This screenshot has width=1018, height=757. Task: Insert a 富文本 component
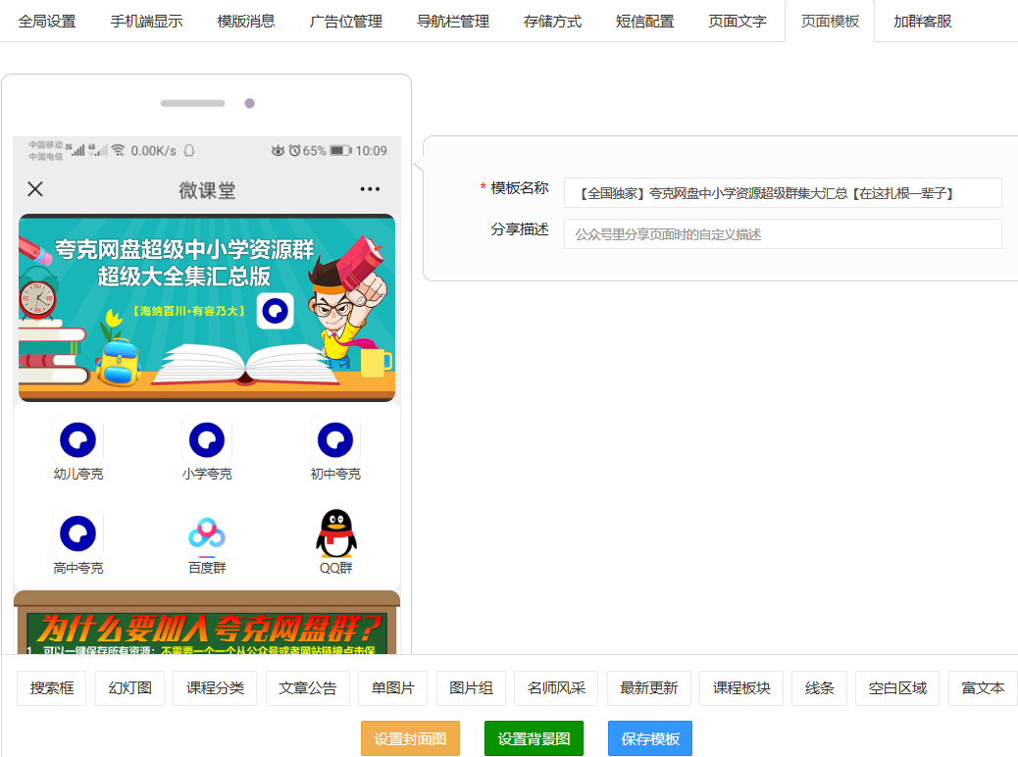(983, 688)
